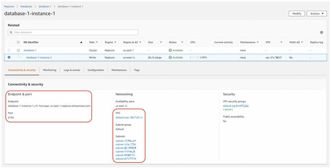Focus the Filter databases search field

coord(73,32)
